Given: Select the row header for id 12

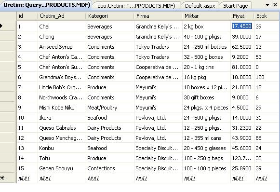Looking at the screenshot, I should click(8, 138).
